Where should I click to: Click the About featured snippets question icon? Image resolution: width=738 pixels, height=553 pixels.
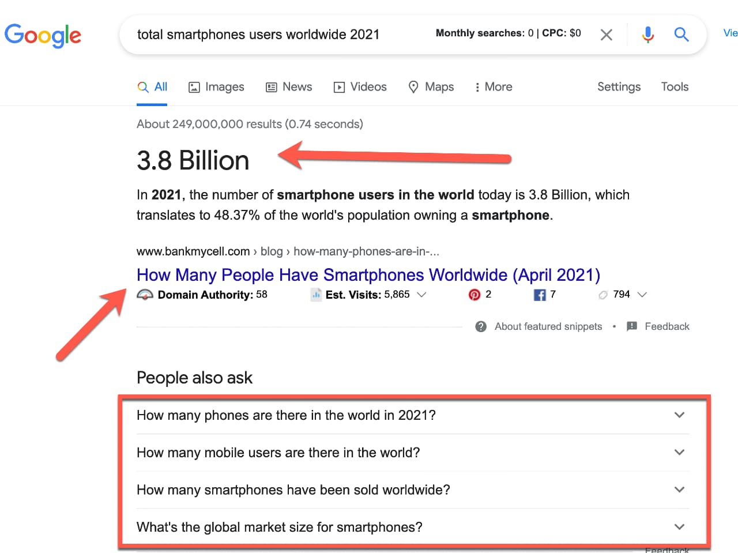481,326
